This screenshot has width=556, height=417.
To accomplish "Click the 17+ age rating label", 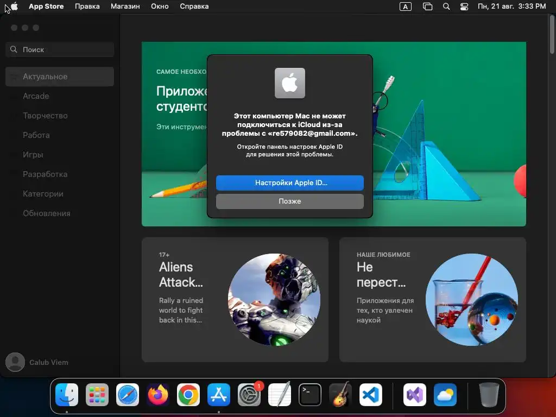I will 164,255.
